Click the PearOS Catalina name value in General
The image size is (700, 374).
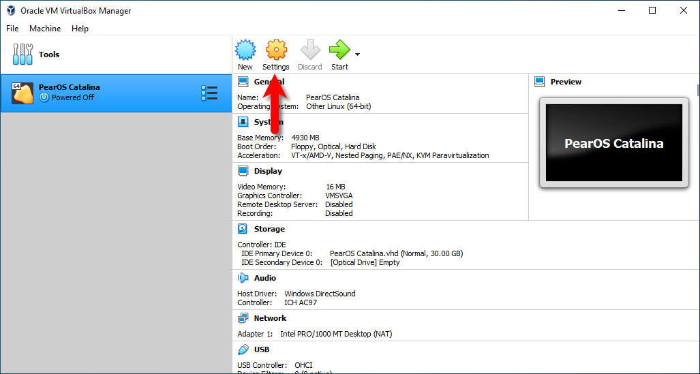(333, 97)
